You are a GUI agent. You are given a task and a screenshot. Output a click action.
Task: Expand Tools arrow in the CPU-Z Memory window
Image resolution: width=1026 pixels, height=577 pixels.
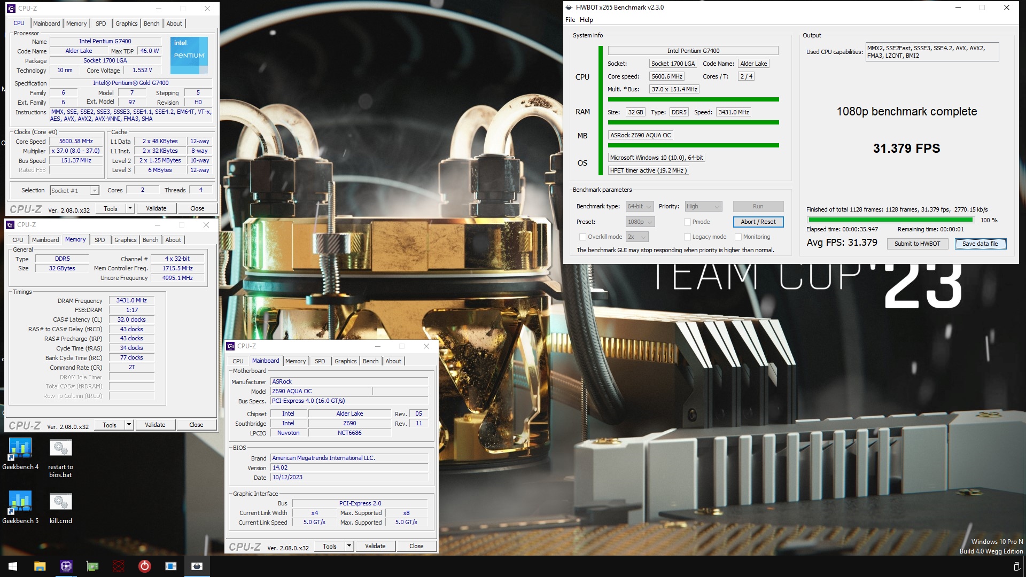pos(129,425)
